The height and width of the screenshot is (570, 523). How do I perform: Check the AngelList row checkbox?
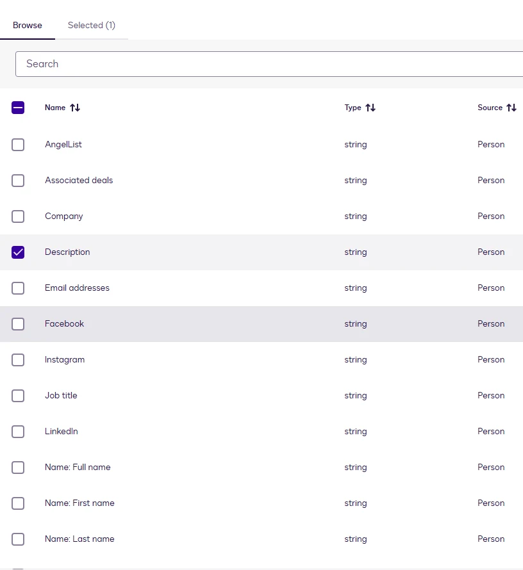pos(18,145)
